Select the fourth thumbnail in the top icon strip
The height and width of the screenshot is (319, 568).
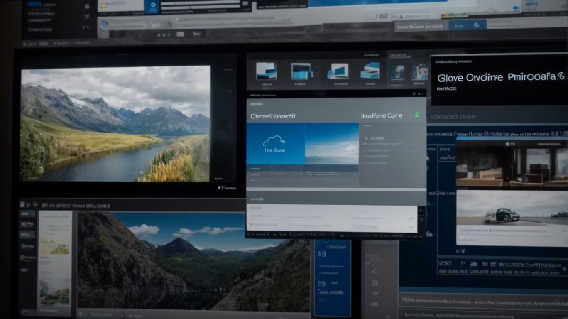pyautogui.click(x=370, y=71)
